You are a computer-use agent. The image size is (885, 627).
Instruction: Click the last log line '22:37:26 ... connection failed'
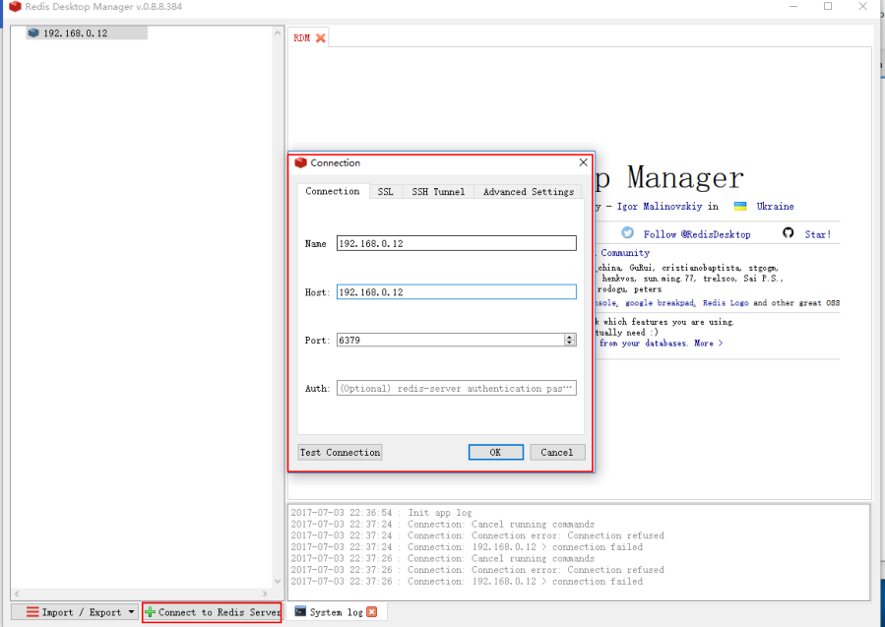[x=467, y=582]
